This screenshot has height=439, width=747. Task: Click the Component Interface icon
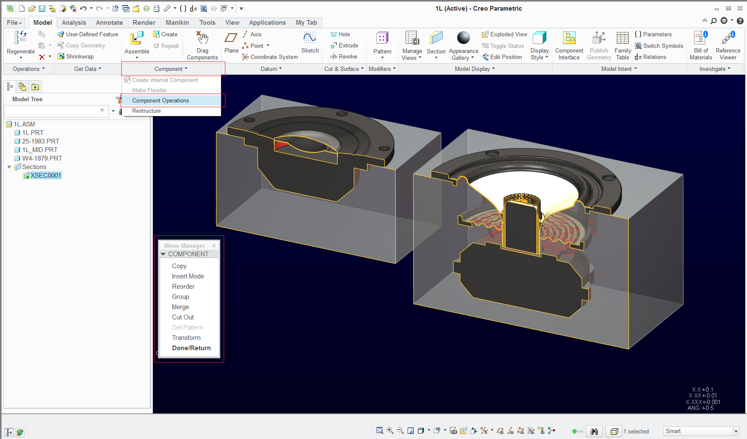[569, 38]
